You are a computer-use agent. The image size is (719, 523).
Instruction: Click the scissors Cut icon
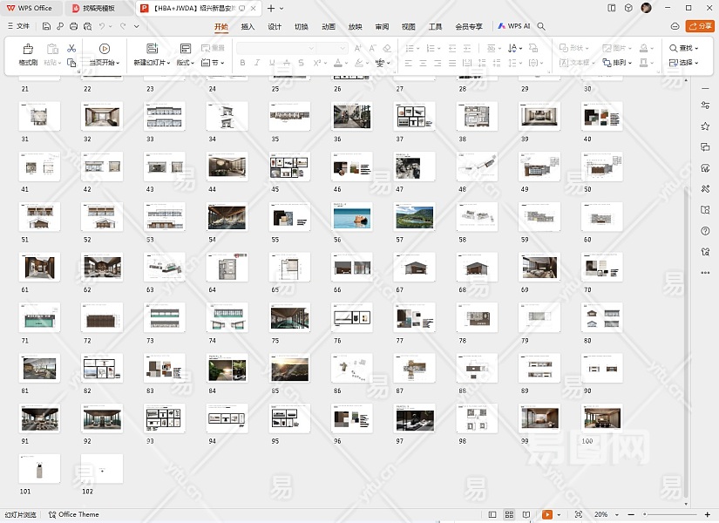tap(71, 48)
